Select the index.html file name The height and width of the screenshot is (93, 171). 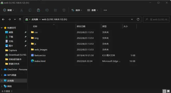point(40,61)
